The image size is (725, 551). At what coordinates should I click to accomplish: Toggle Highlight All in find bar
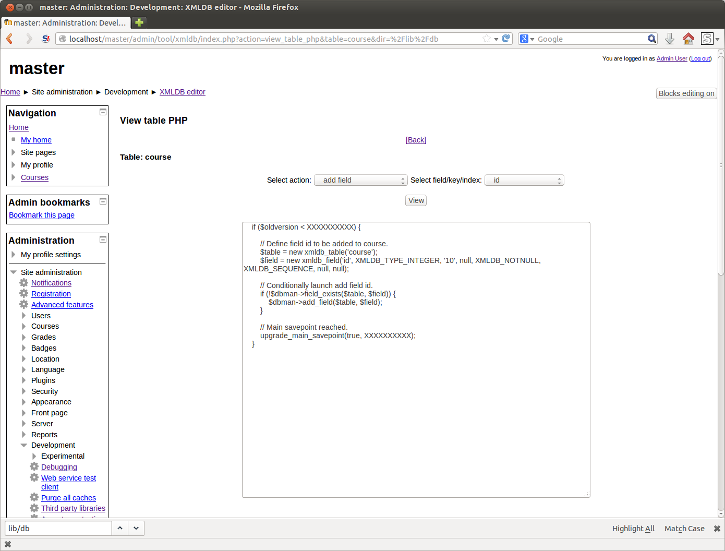click(x=633, y=529)
